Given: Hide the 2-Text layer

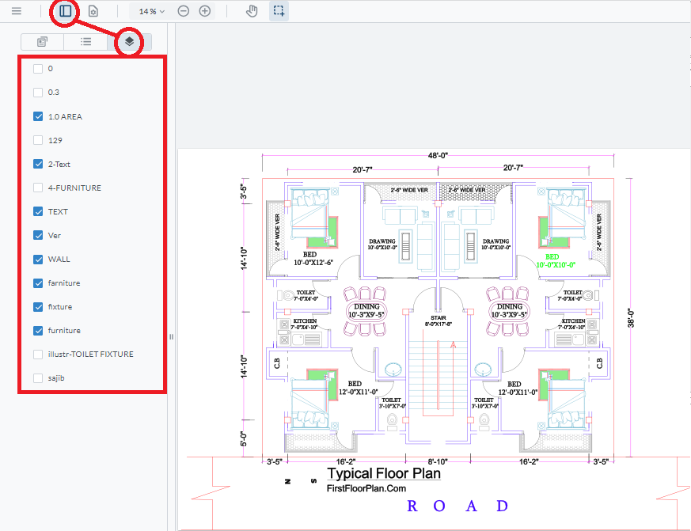Looking at the screenshot, I should click(38, 164).
